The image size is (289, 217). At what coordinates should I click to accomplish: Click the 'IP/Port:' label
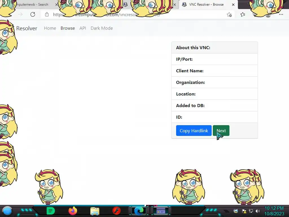(x=184, y=59)
